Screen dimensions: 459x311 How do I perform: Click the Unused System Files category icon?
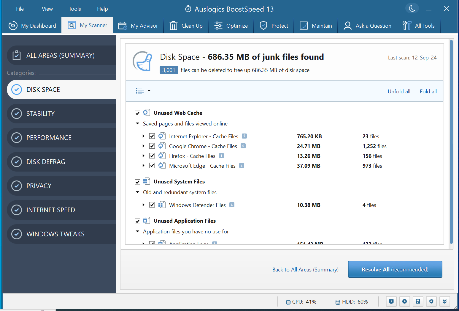tap(147, 181)
